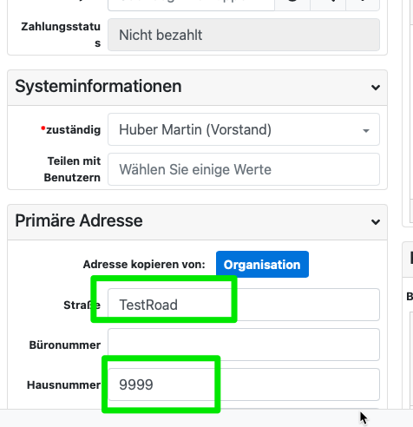Collapse the Primäre Adresse section chevron
The height and width of the screenshot is (427, 413).
pos(376,222)
